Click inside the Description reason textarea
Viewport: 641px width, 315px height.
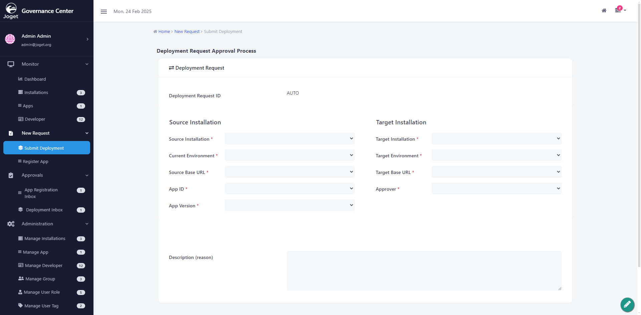point(424,271)
